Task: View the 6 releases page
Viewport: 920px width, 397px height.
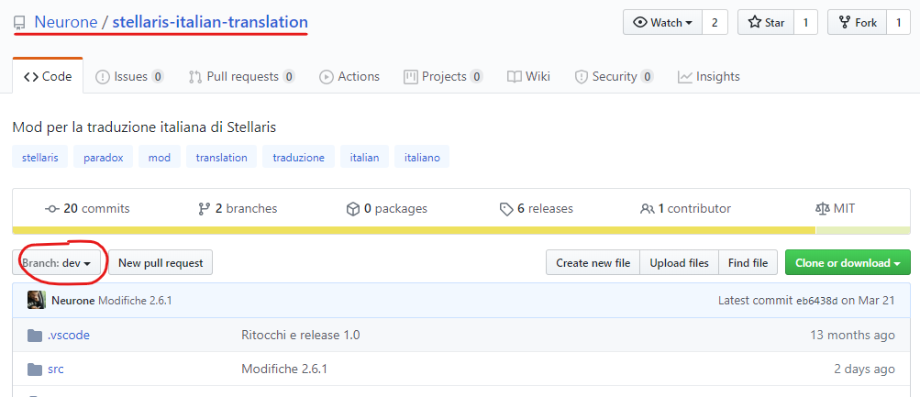Action: [536, 208]
